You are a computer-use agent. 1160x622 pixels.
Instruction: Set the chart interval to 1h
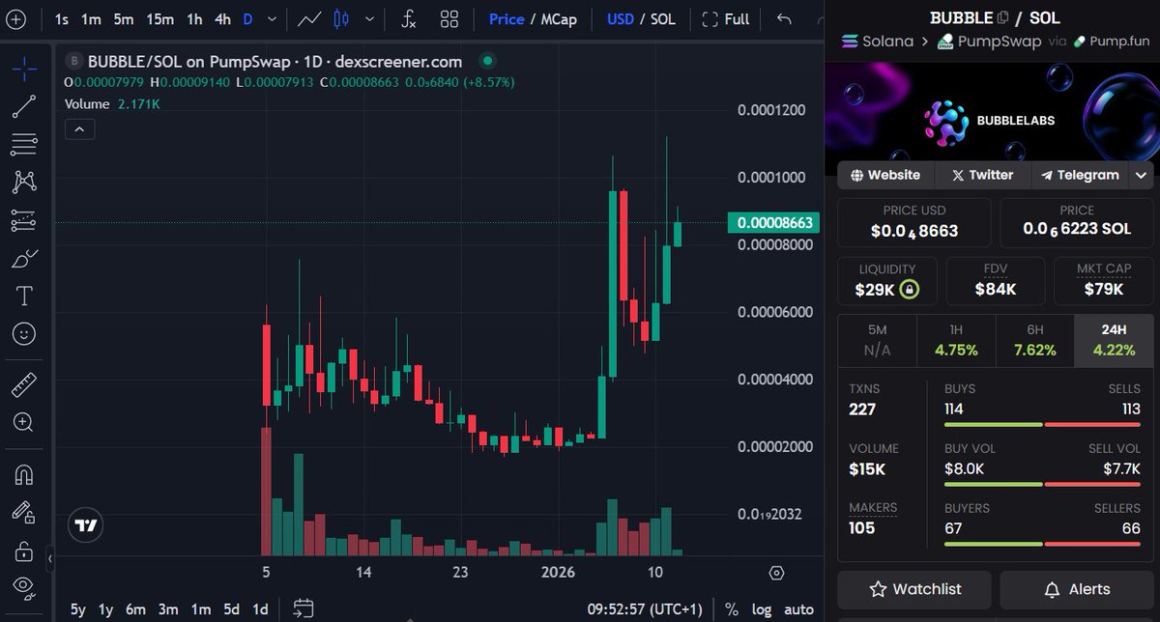194,18
